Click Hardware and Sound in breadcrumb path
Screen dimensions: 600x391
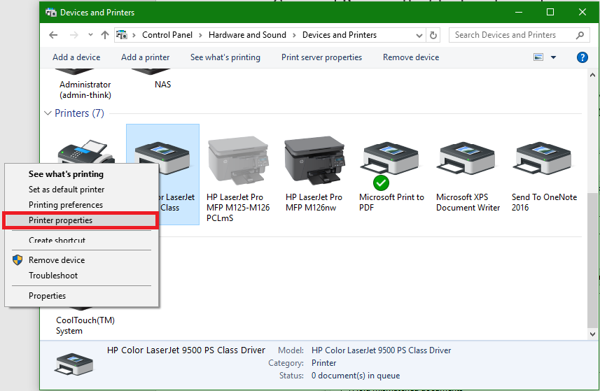click(247, 35)
